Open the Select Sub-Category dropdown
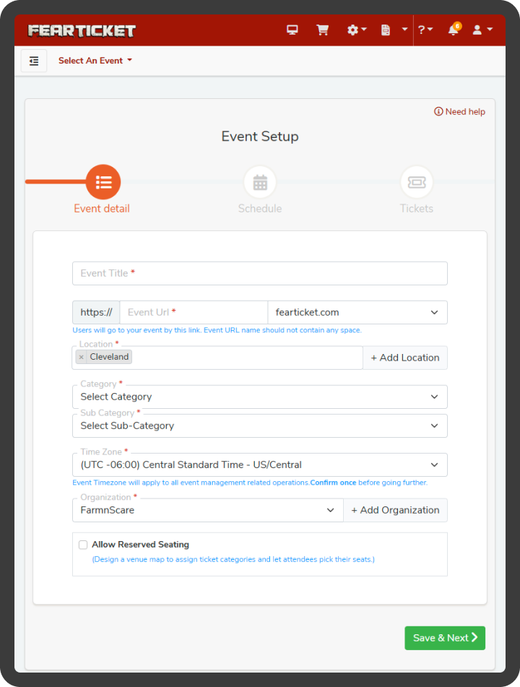This screenshot has width=520, height=687. pos(259,425)
